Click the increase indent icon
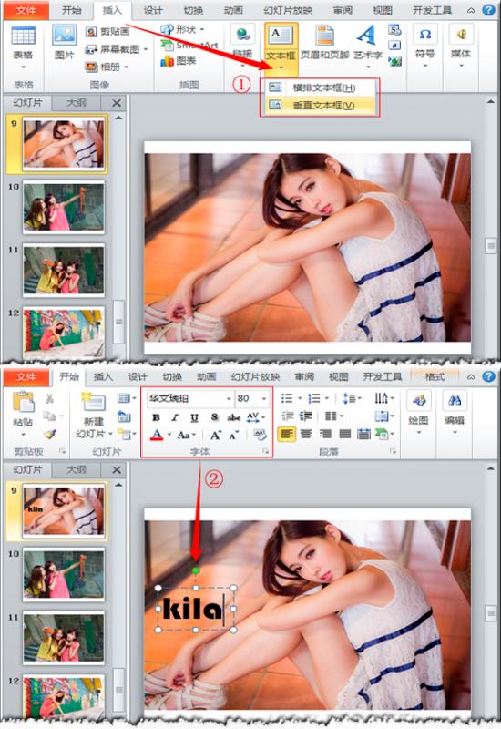This screenshot has width=501, height=729. pos(305,416)
